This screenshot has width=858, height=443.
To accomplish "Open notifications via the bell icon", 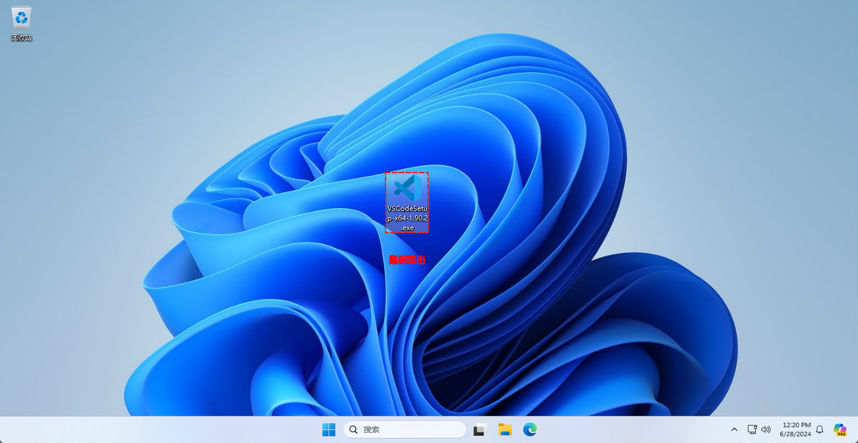I will point(820,429).
